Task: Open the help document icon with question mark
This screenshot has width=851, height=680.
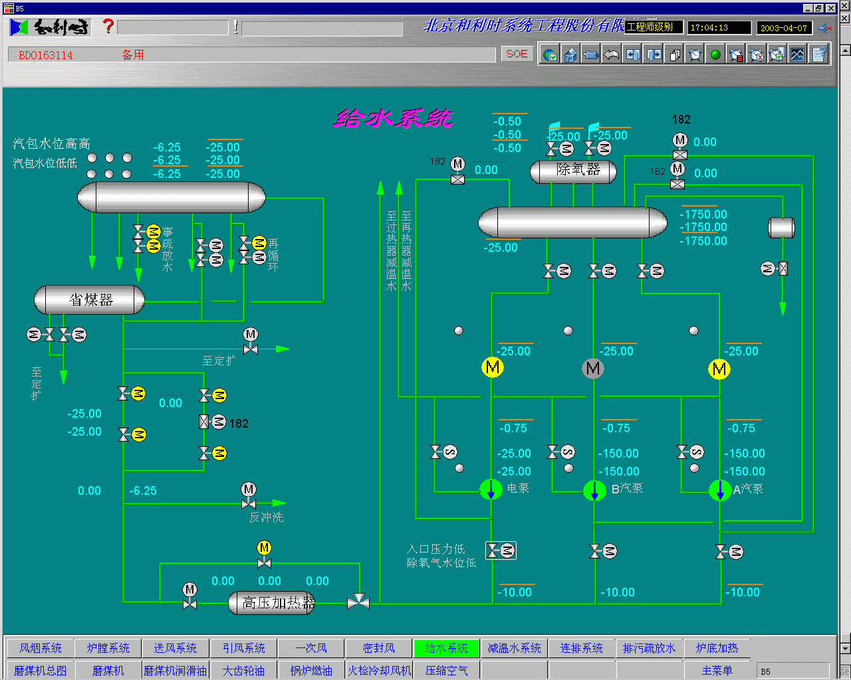Action: (818, 55)
